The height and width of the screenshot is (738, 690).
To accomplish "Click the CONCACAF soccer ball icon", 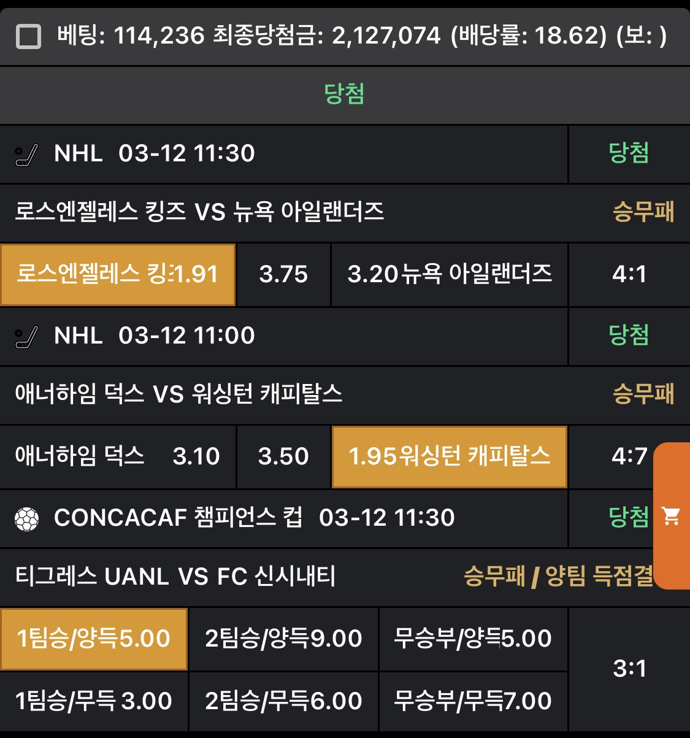I will pos(26,519).
